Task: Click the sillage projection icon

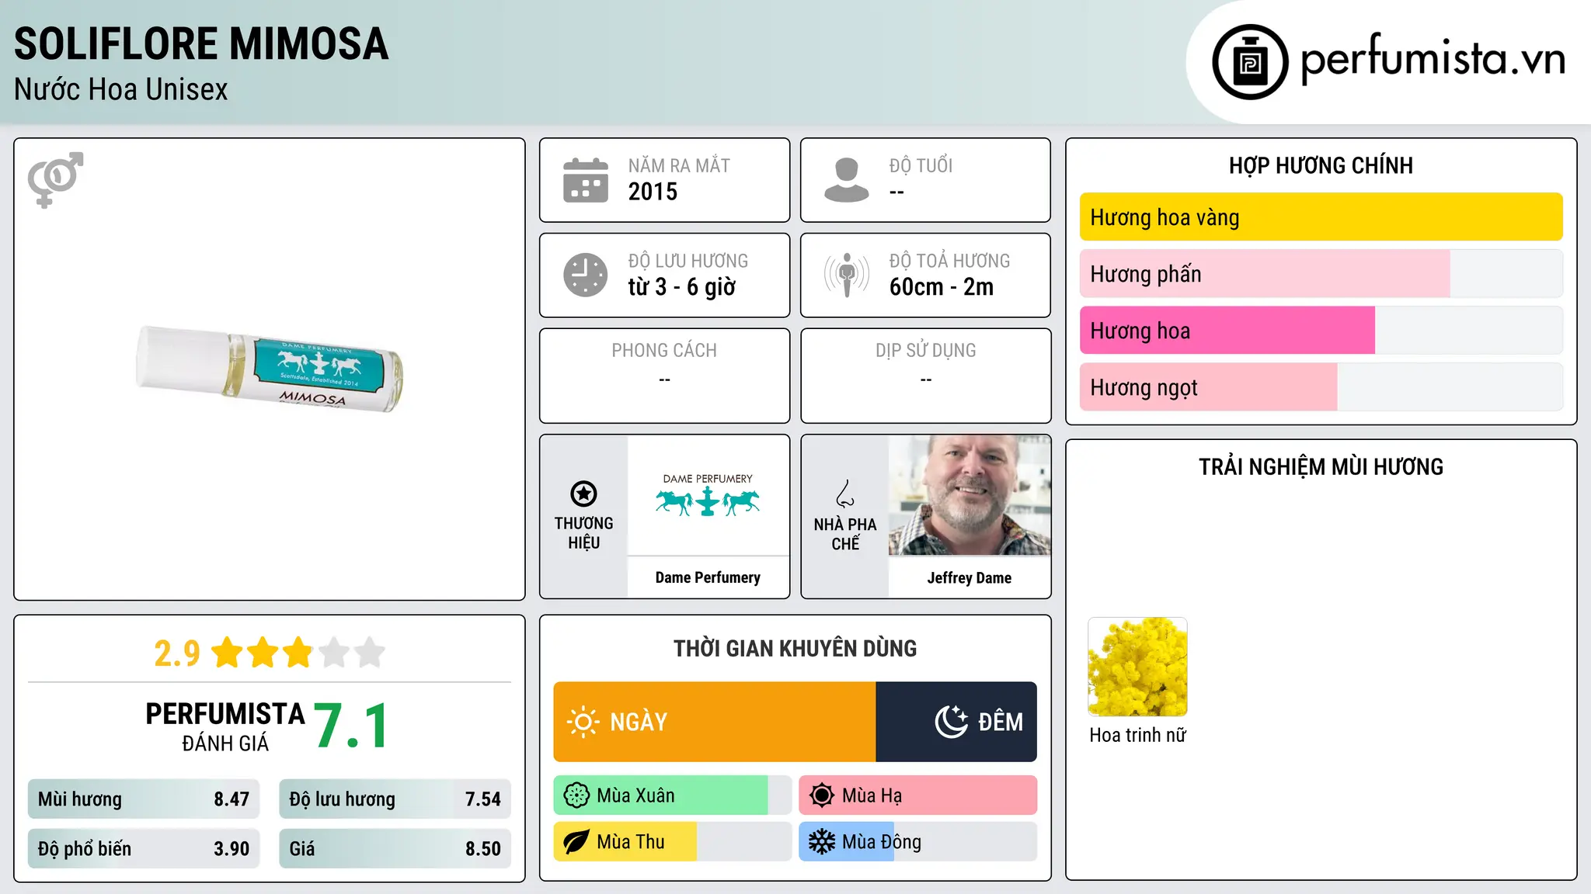Action: (847, 275)
